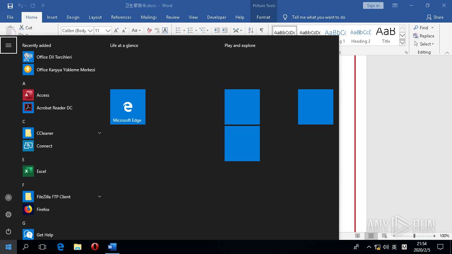Click the Save icon in Word's title bar
This screenshot has height=254, width=452.
pyautogui.click(x=10, y=6)
